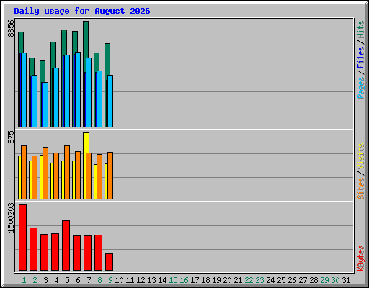Click the day 20 axis label

point(227,280)
